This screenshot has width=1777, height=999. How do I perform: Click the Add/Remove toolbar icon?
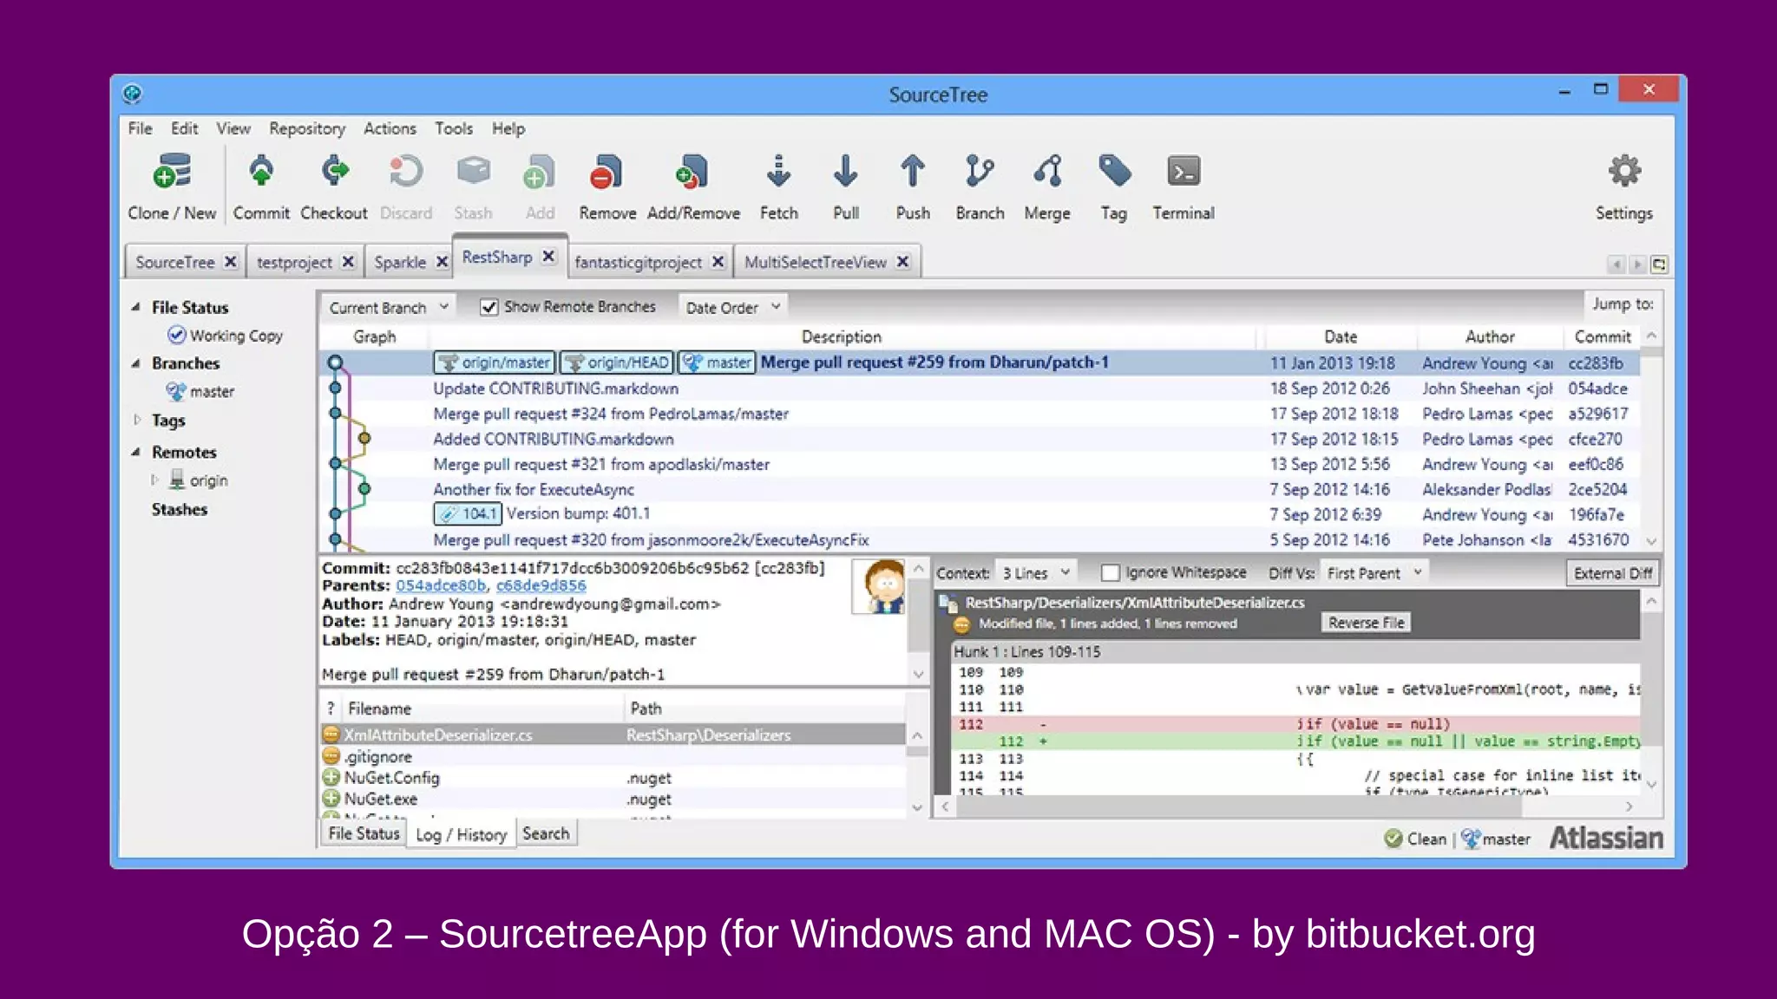[692, 172]
